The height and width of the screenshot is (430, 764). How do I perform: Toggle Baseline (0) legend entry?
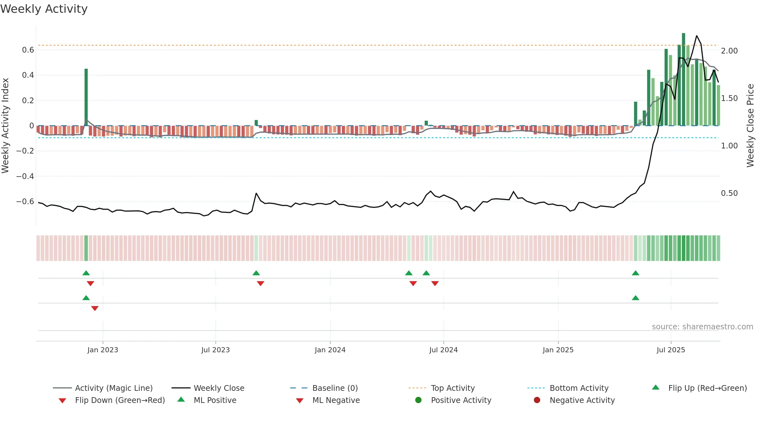pos(324,388)
